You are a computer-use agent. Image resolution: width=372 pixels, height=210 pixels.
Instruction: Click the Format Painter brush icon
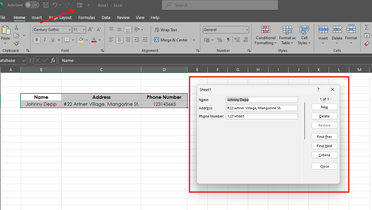[x=16, y=43]
